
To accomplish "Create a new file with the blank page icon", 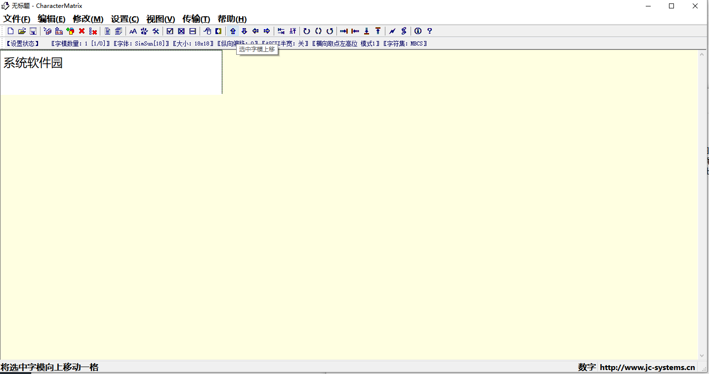I will (x=10, y=31).
